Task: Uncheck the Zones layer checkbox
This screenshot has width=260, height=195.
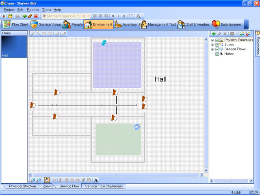Action: [217, 45]
